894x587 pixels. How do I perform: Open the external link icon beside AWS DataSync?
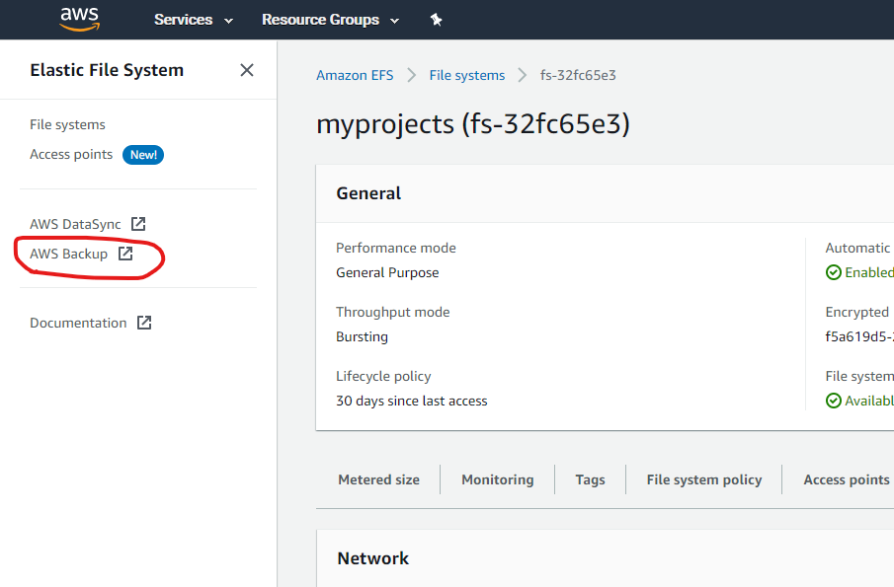click(x=138, y=224)
